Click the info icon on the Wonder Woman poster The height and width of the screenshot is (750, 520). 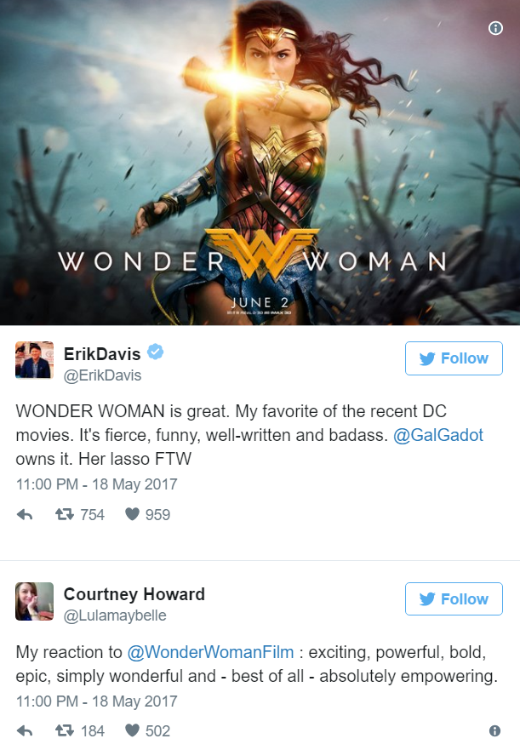(495, 28)
